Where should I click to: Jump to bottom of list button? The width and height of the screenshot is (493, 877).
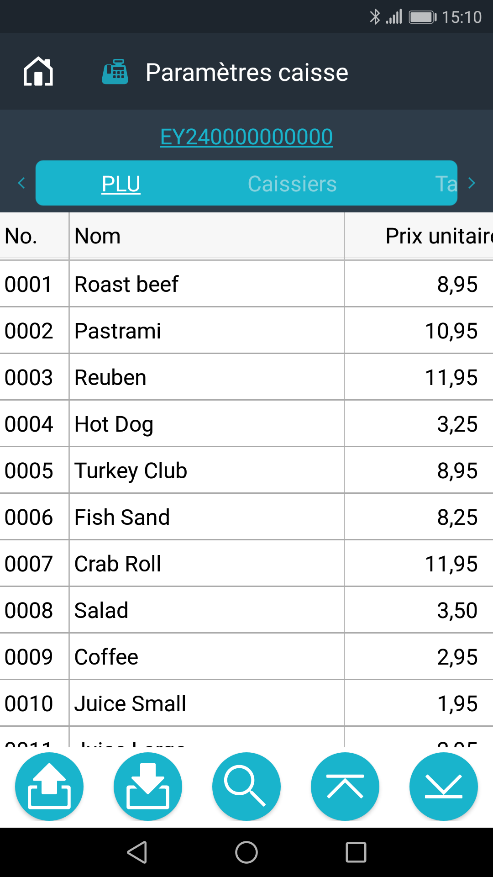coord(444,787)
